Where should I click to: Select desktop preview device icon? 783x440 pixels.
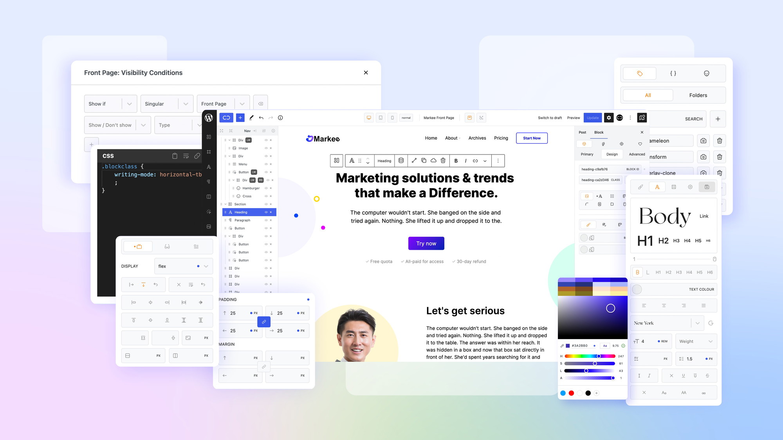(x=369, y=118)
